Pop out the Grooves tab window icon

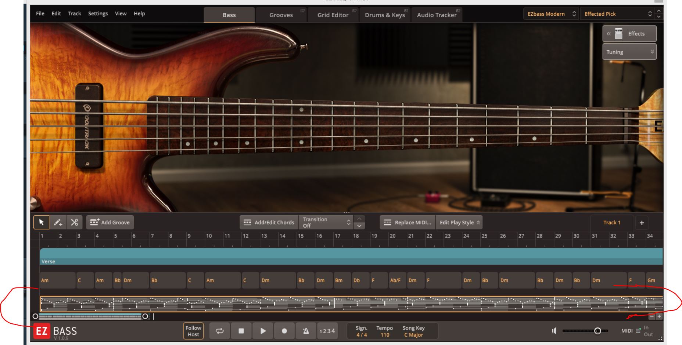[302, 11]
